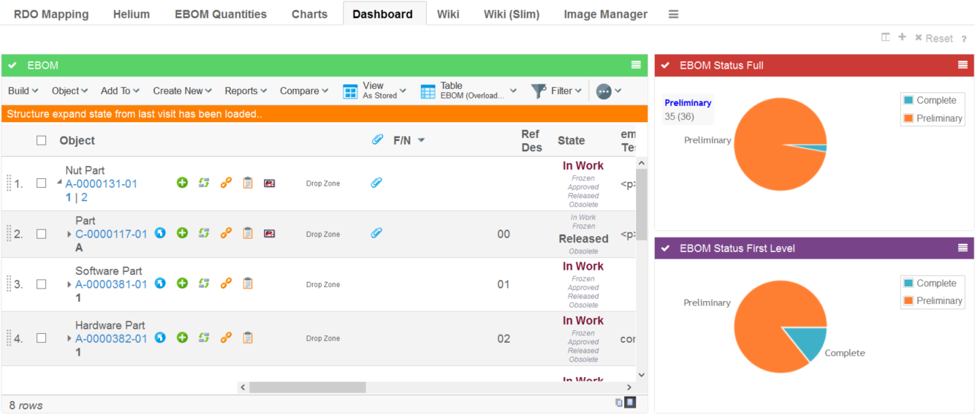Click green add icon for Nut Part row
The width and height of the screenshot is (975, 415).
point(183,183)
